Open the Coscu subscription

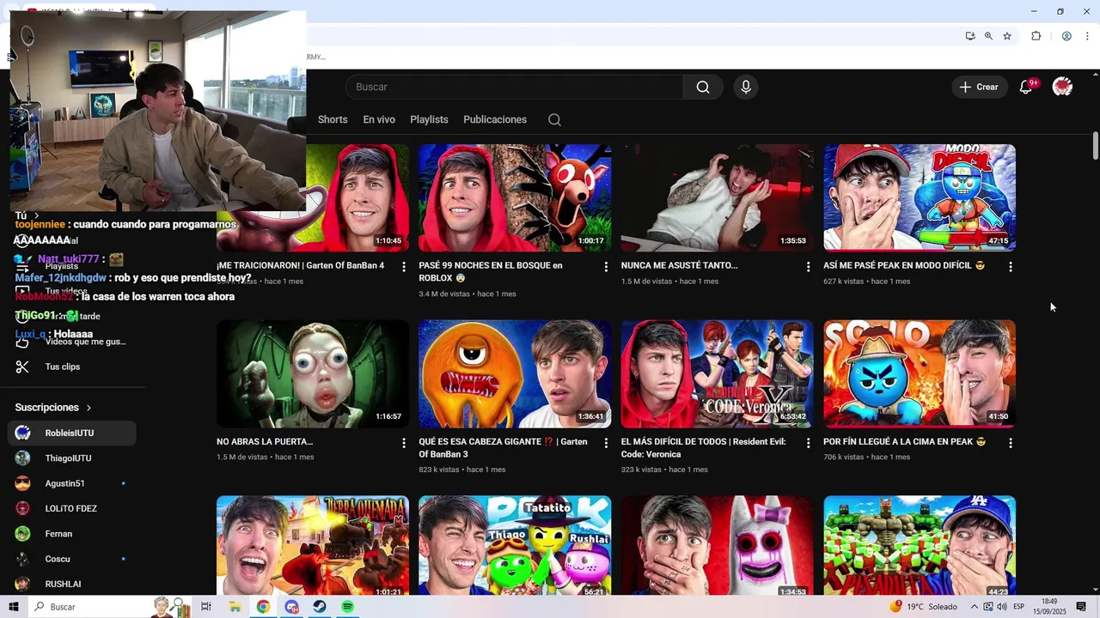click(x=71, y=559)
